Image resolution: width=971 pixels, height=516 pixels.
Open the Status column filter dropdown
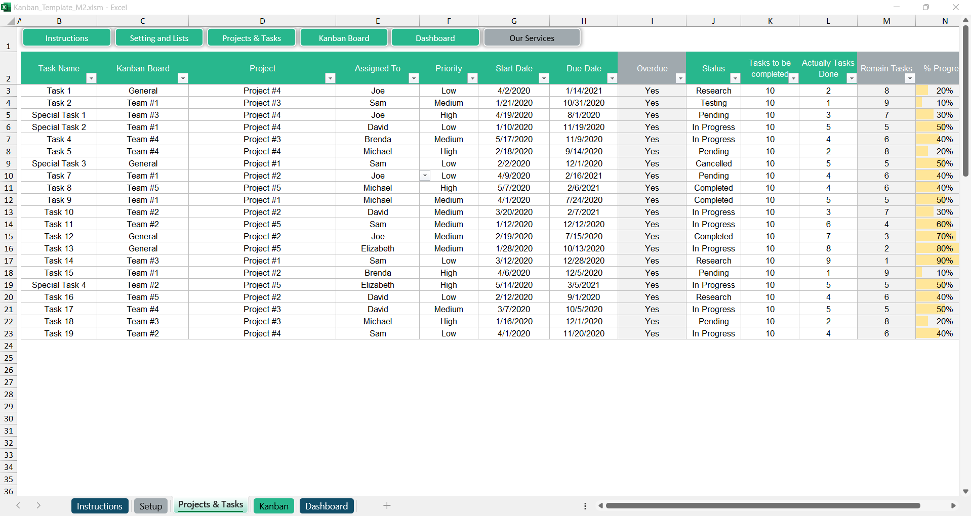click(x=736, y=78)
